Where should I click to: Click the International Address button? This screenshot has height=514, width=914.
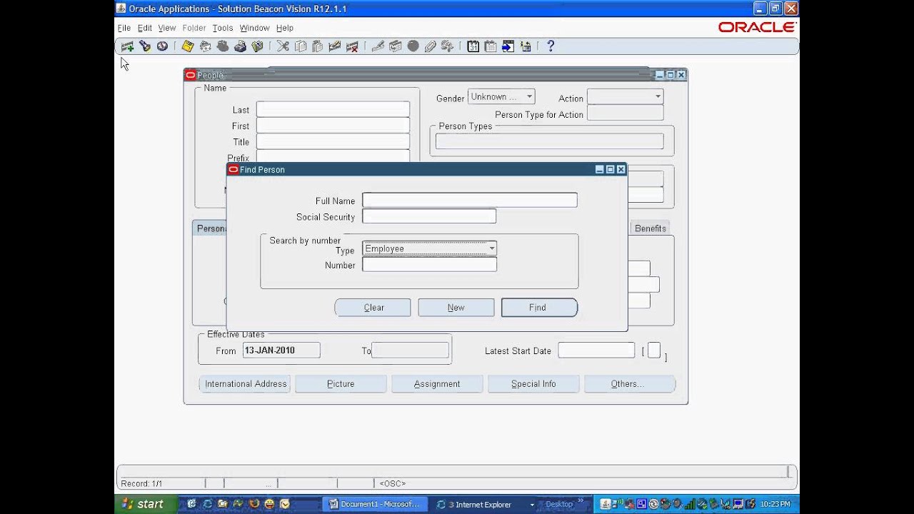pyautogui.click(x=245, y=384)
